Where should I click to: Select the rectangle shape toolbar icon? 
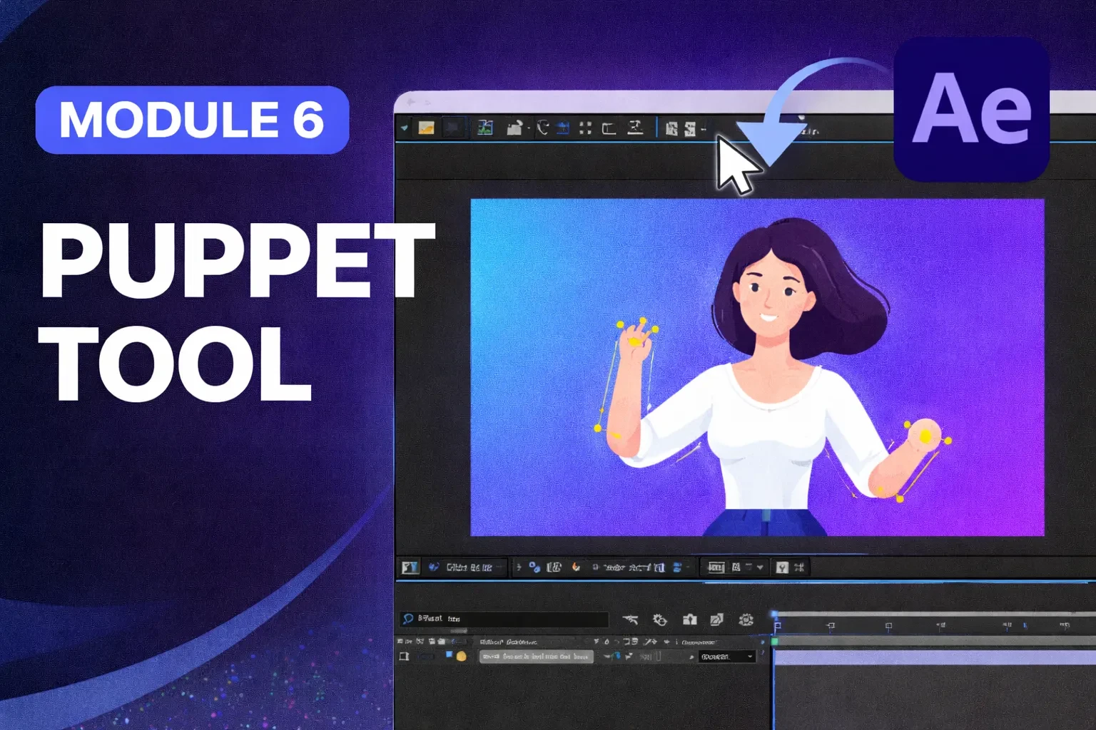[x=609, y=128]
